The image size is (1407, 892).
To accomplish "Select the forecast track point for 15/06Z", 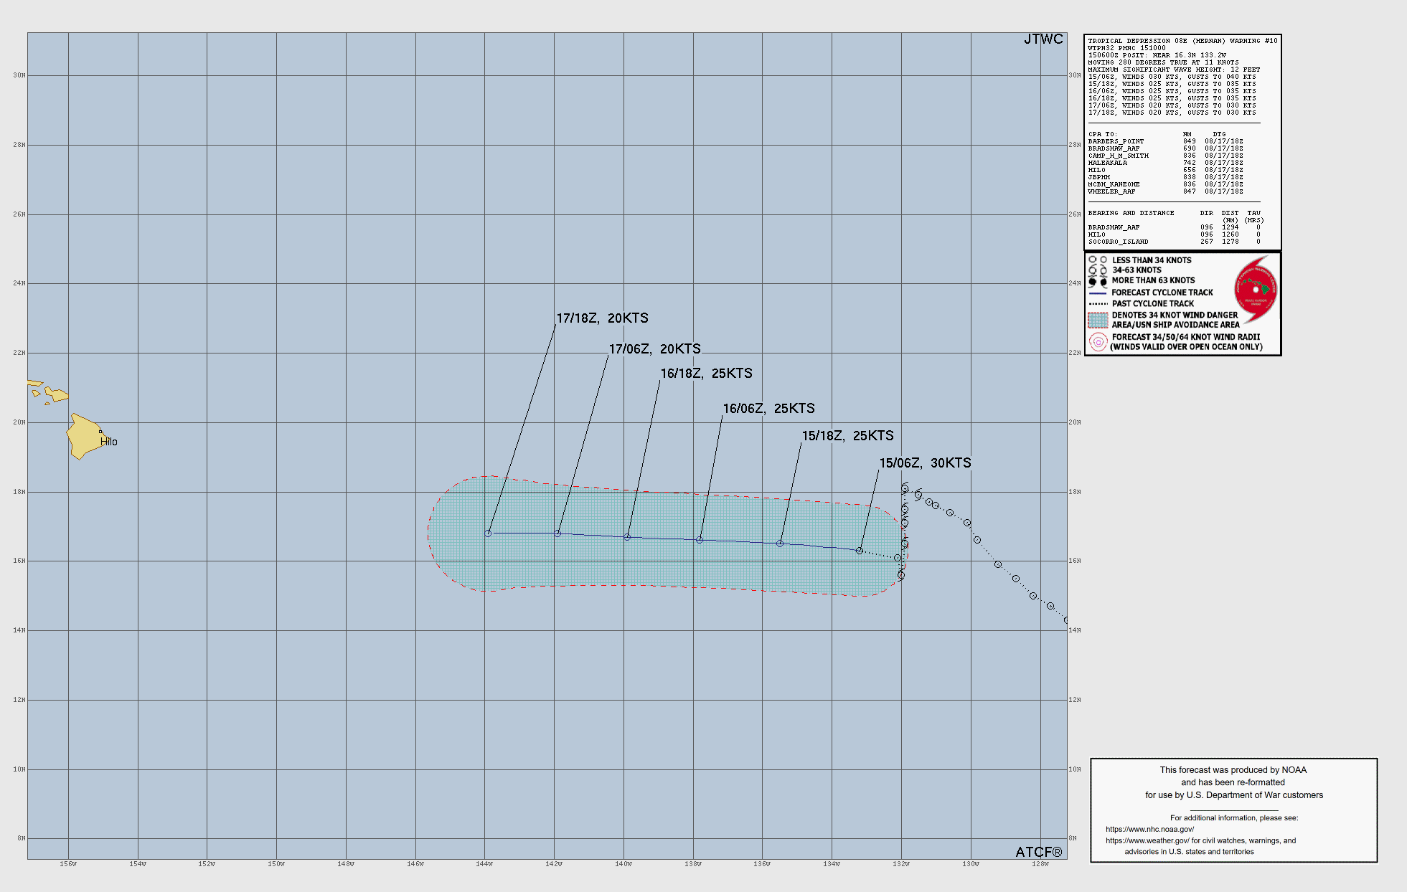I will click(860, 551).
